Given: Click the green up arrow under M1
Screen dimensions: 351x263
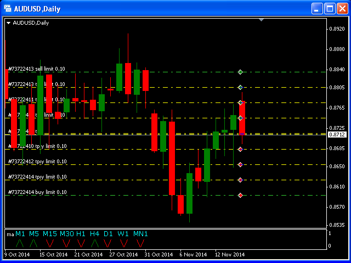Looking at the screenshot, I should coord(20,242).
